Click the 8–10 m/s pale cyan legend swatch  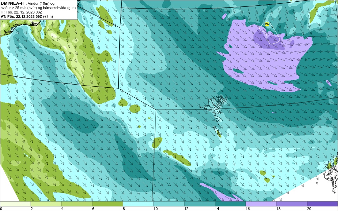(x=138, y=204)
